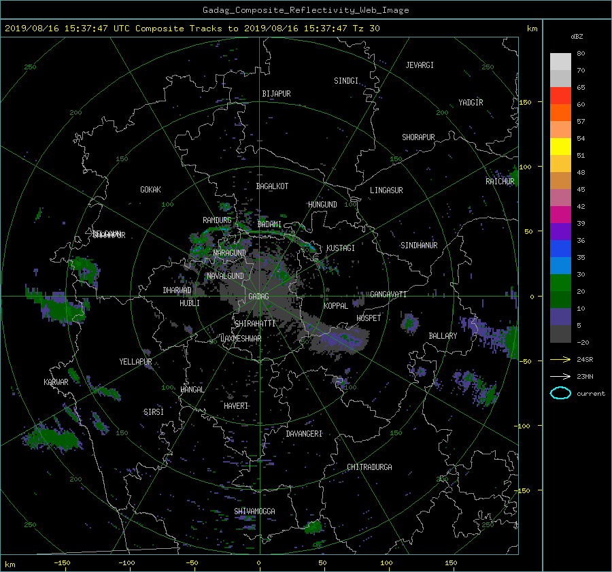
Task: Click the LINGASUR city label
Action: pos(386,190)
